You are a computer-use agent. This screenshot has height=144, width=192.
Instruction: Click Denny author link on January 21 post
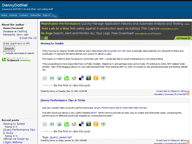point(52,141)
